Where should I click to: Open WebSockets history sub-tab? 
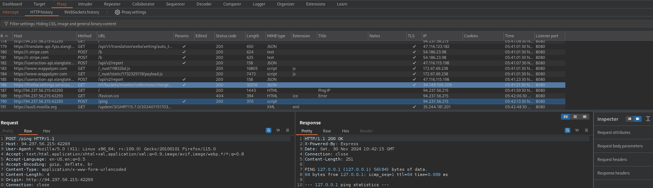81,12
